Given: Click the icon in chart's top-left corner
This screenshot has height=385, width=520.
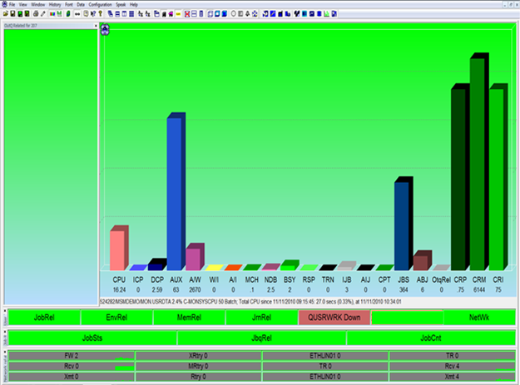Looking at the screenshot, I should coord(105,30).
